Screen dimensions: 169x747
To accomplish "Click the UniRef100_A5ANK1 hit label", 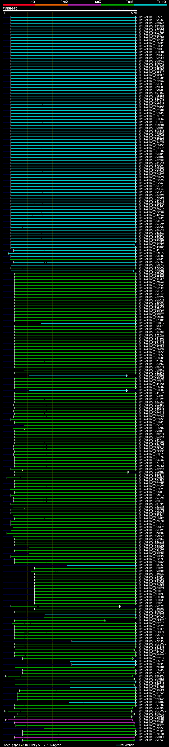I will [152, 717].
